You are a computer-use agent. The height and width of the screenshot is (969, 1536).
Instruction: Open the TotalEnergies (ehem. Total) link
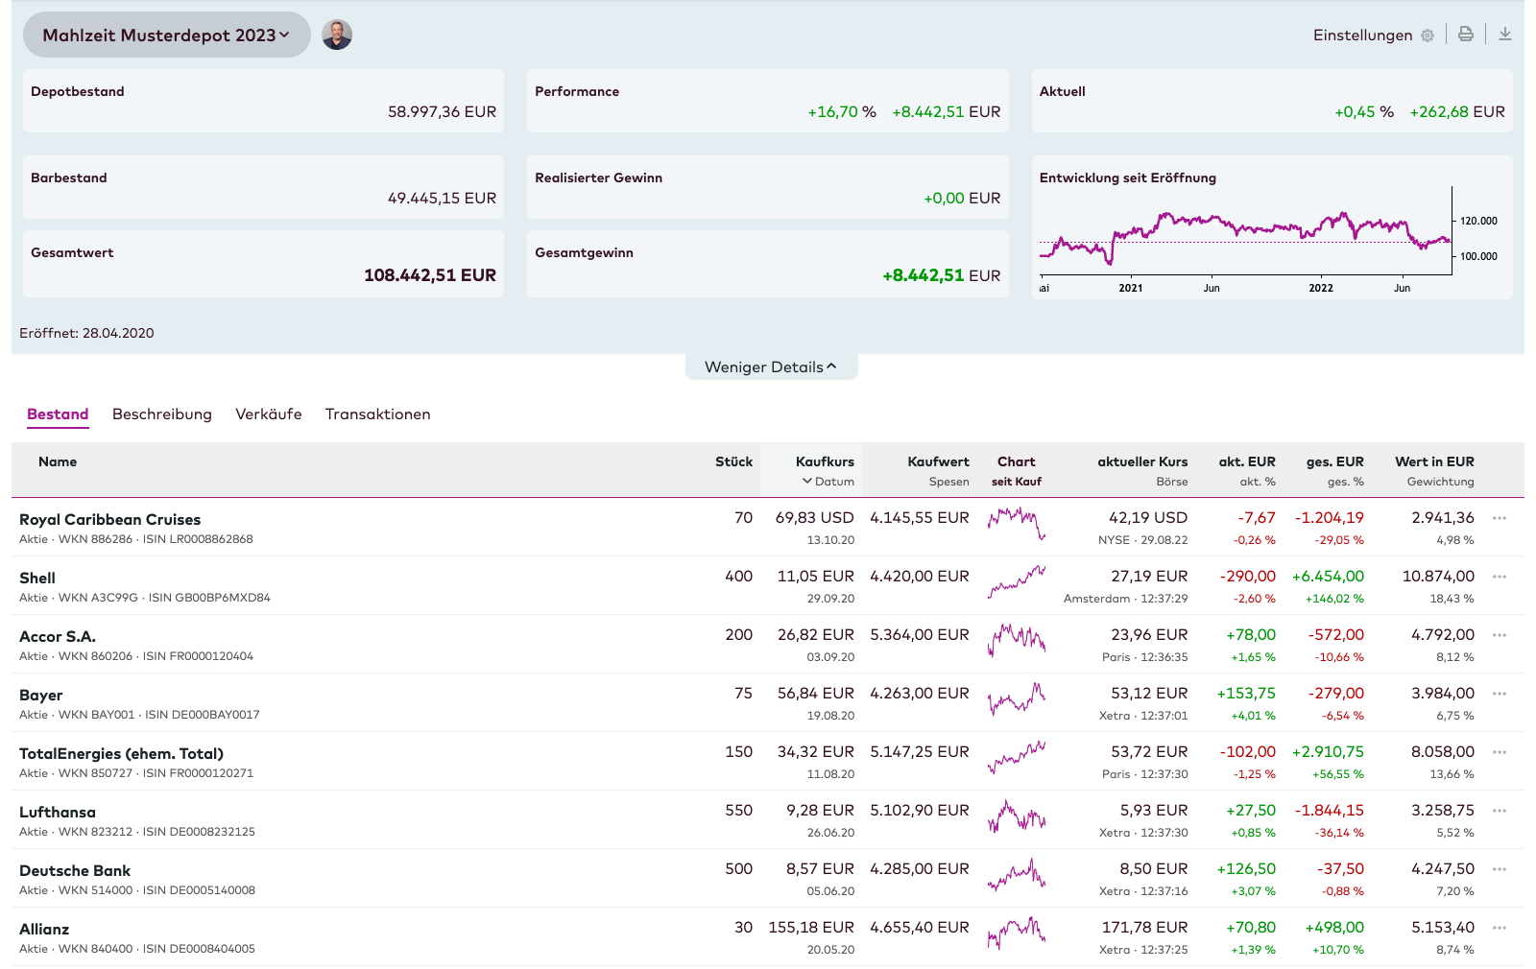point(122,753)
